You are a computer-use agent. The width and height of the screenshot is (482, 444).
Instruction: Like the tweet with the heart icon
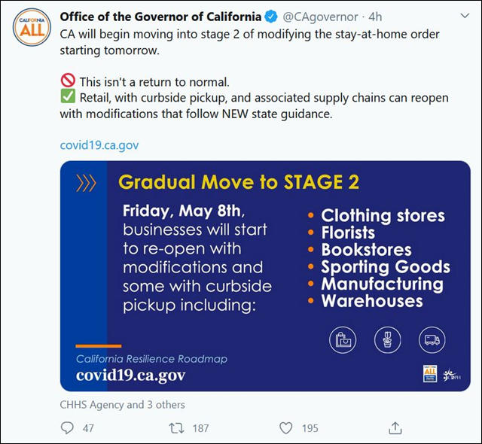click(285, 428)
